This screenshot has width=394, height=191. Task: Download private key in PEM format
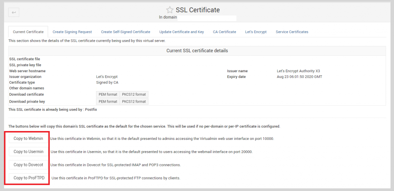[108, 102]
